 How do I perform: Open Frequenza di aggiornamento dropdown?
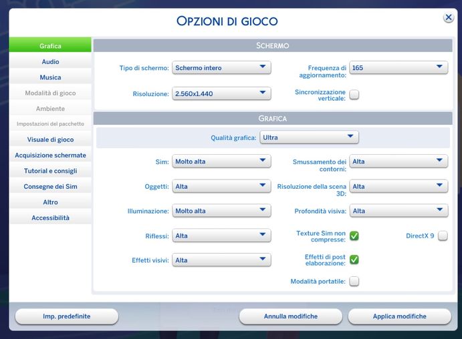pyautogui.click(x=398, y=67)
